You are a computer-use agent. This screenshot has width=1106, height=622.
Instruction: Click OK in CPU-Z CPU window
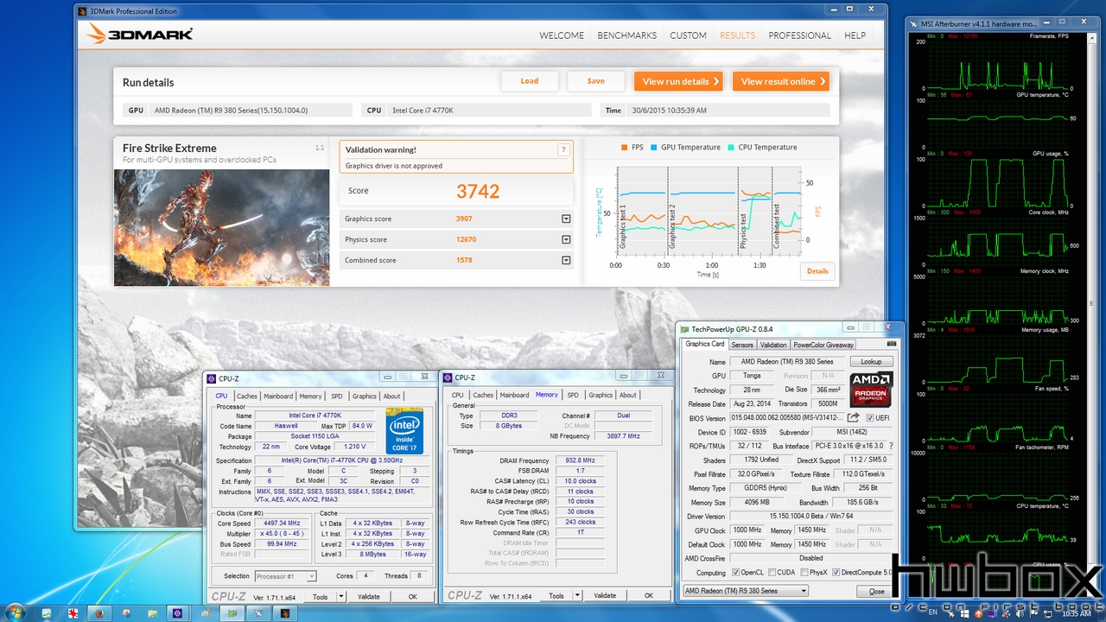(412, 596)
